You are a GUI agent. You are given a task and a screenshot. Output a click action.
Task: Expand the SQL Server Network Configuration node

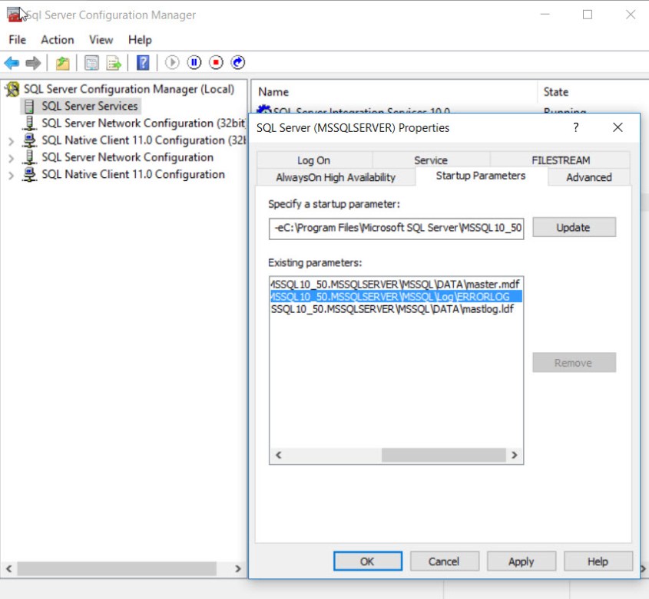(11, 158)
